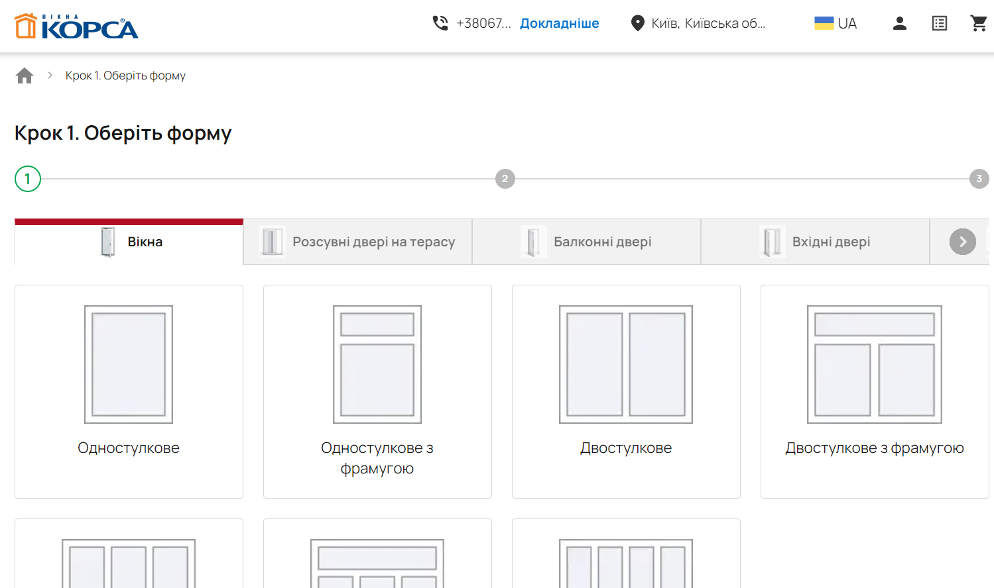
Task: Click breadcrumb Крок 1. Оберіть форму
Action: pos(125,75)
